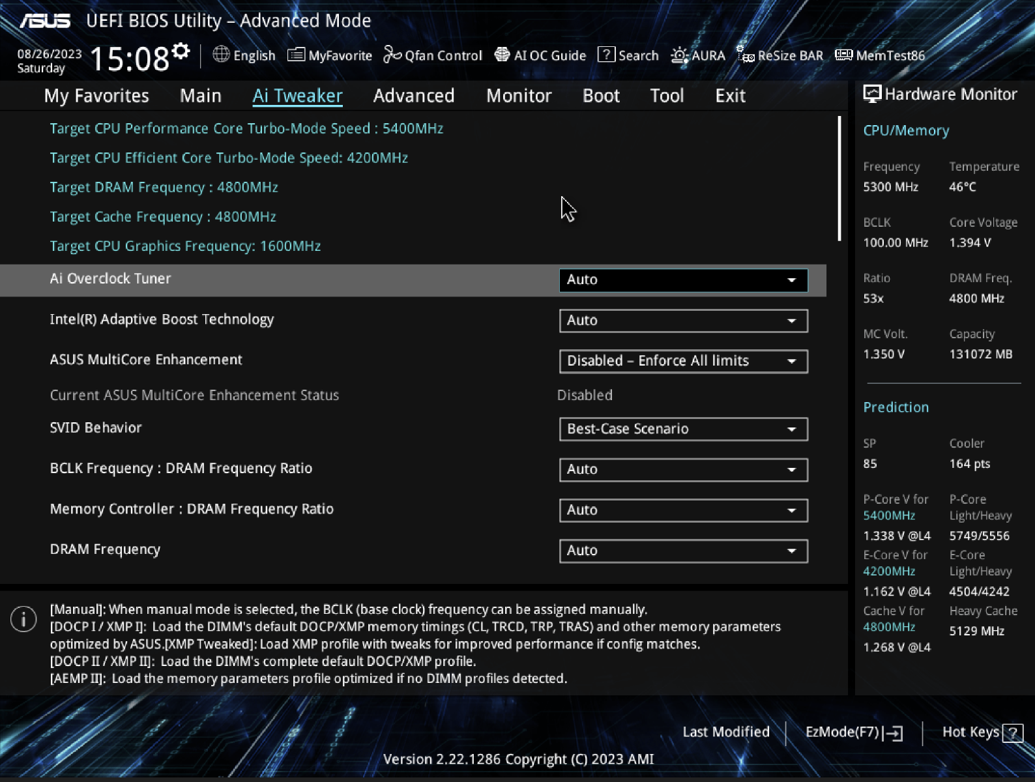Open SVID Behavior dropdown
The height and width of the screenshot is (782, 1035).
coord(683,429)
